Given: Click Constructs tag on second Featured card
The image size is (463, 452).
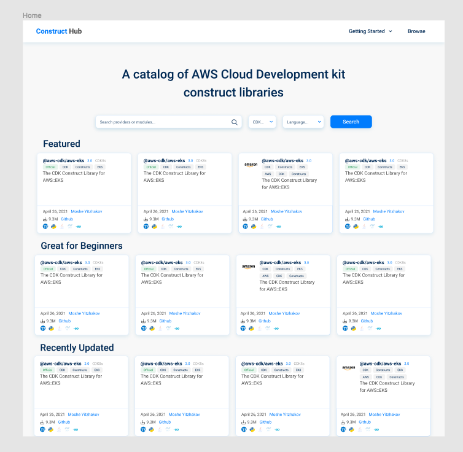Looking at the screenshot, I should coord(184,167).
